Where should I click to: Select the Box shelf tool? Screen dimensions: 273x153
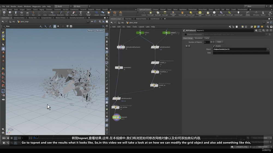[4, 13]
